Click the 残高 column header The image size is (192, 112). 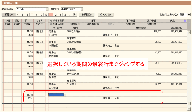click(172, 21)
